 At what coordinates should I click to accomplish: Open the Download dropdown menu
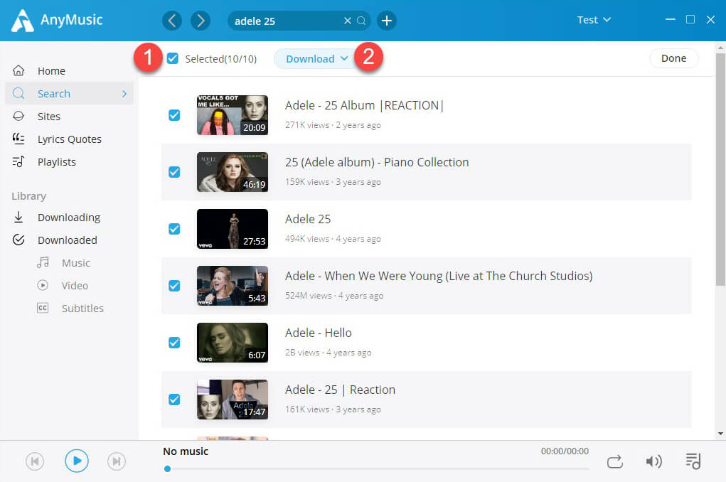[315, 59]
